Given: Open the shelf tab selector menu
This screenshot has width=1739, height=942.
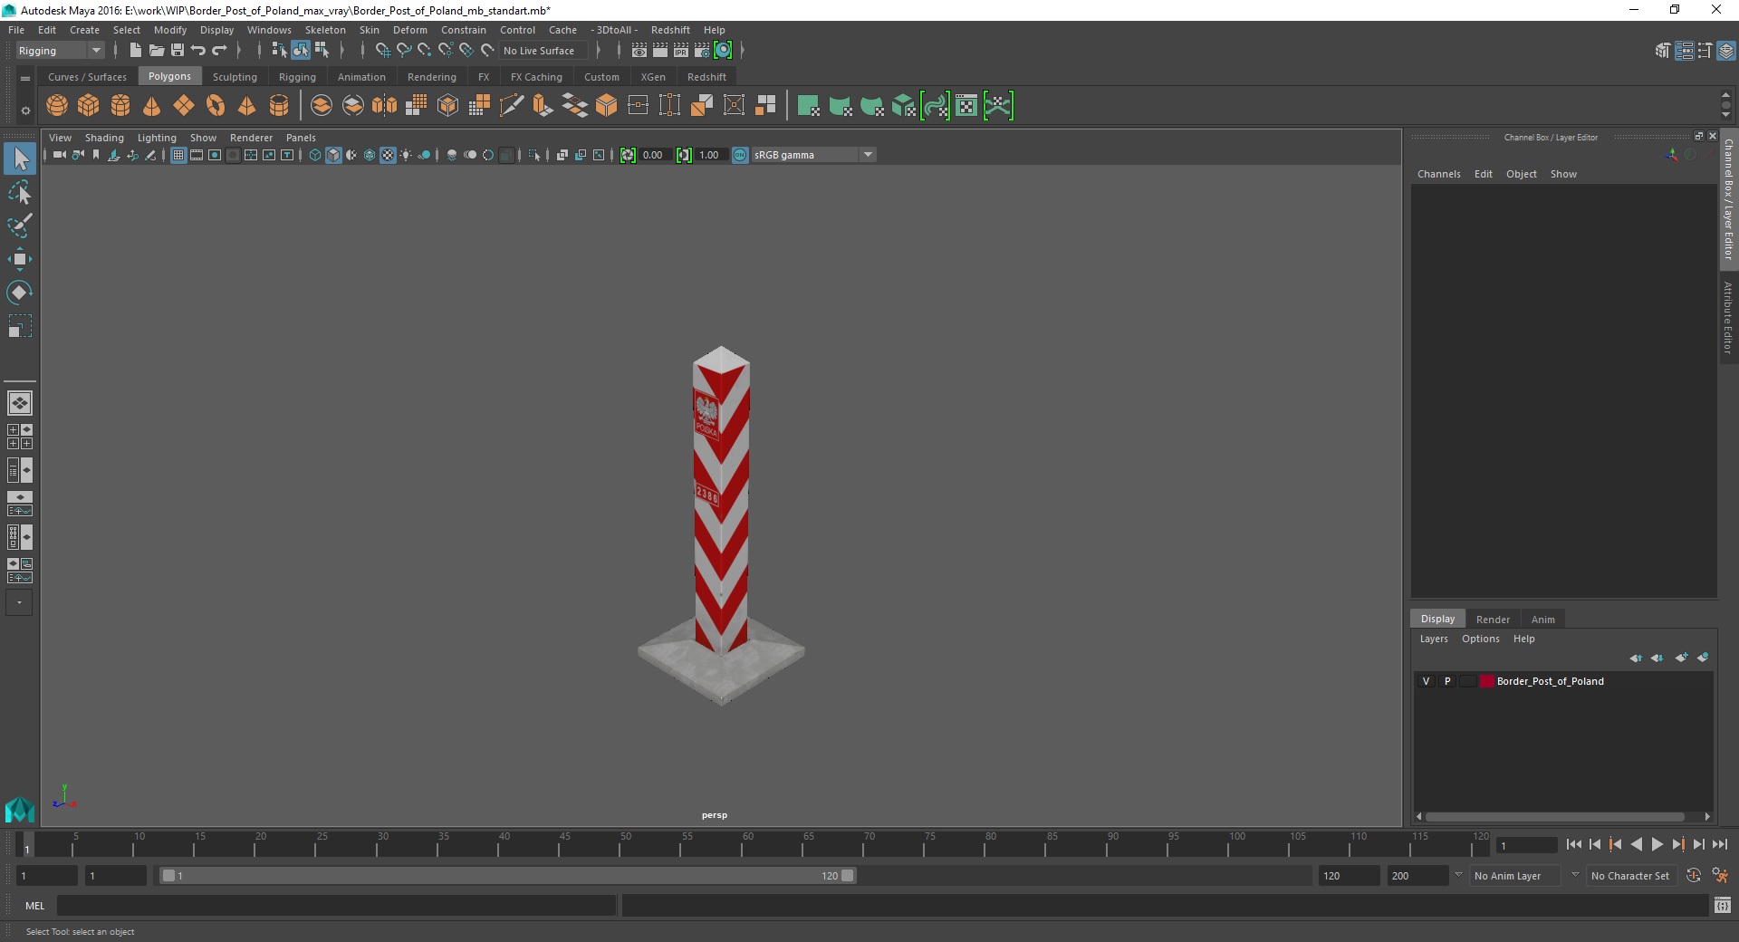Looking at the screenshot, I should click(x=25, y=78).
